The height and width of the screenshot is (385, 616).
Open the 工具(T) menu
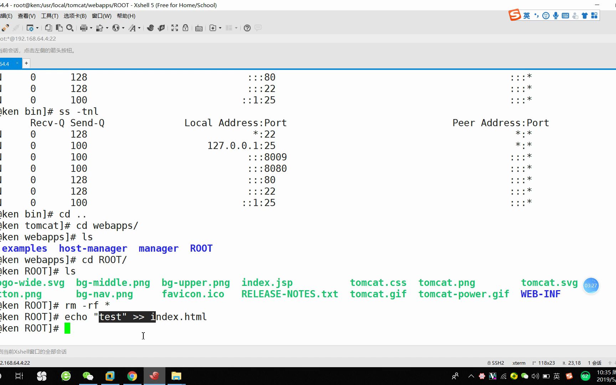click(50, 16)
